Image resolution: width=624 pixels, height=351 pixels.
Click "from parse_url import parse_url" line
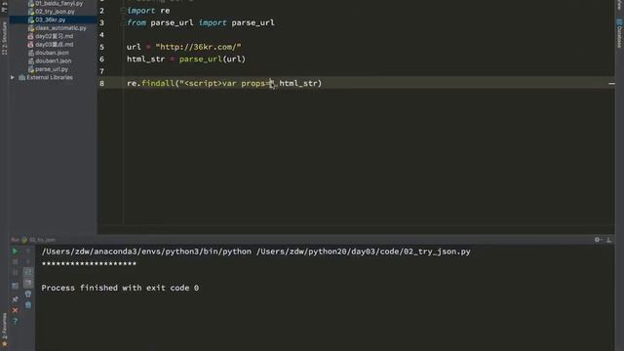[x=201, y=22]
